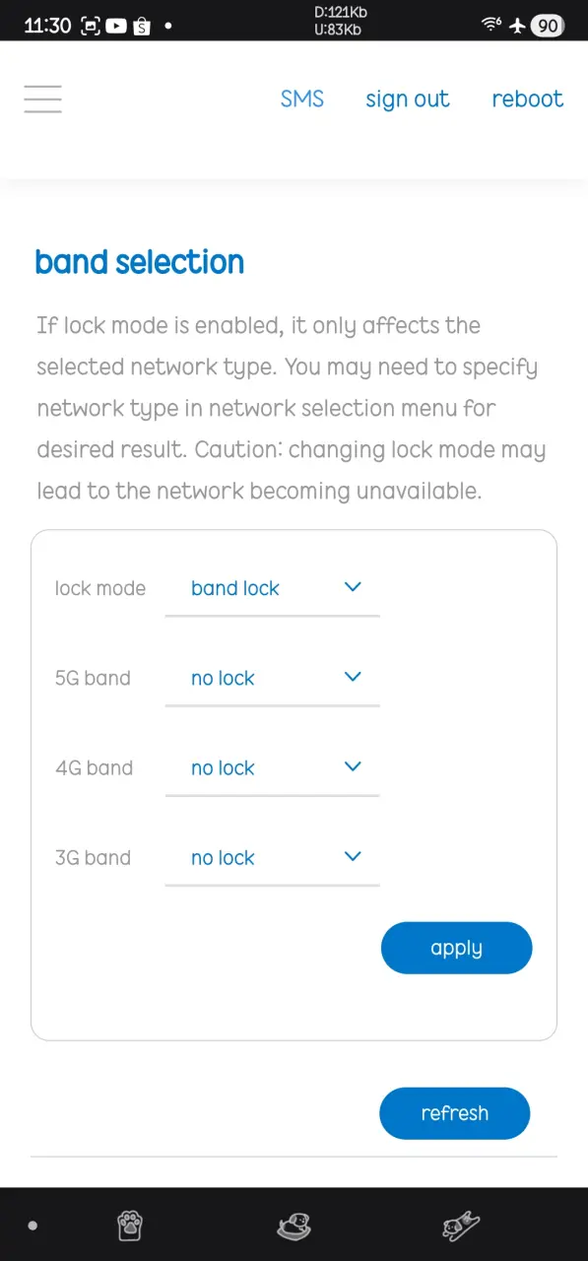The height and width of the screenshot is (1261, 588).
Task: Tap the stretching cat icon in bottom bar
Action: (x=459, y=1226)
